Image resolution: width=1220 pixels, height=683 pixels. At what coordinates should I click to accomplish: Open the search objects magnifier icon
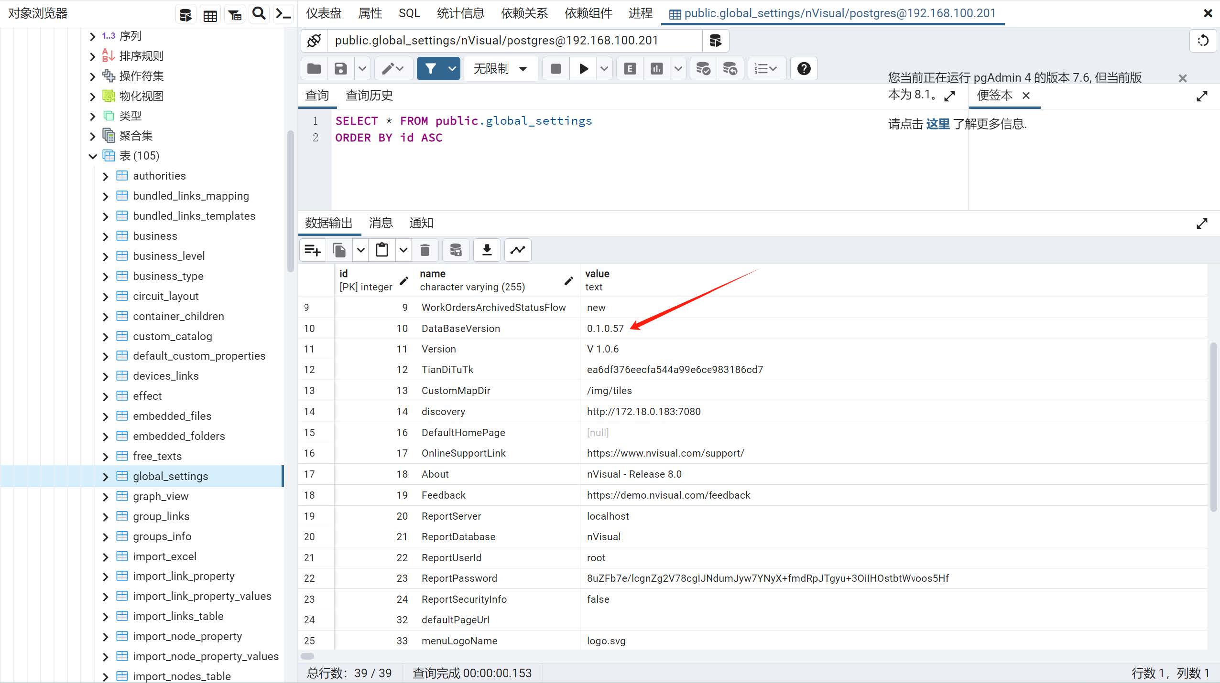click(x=259, y=14)
